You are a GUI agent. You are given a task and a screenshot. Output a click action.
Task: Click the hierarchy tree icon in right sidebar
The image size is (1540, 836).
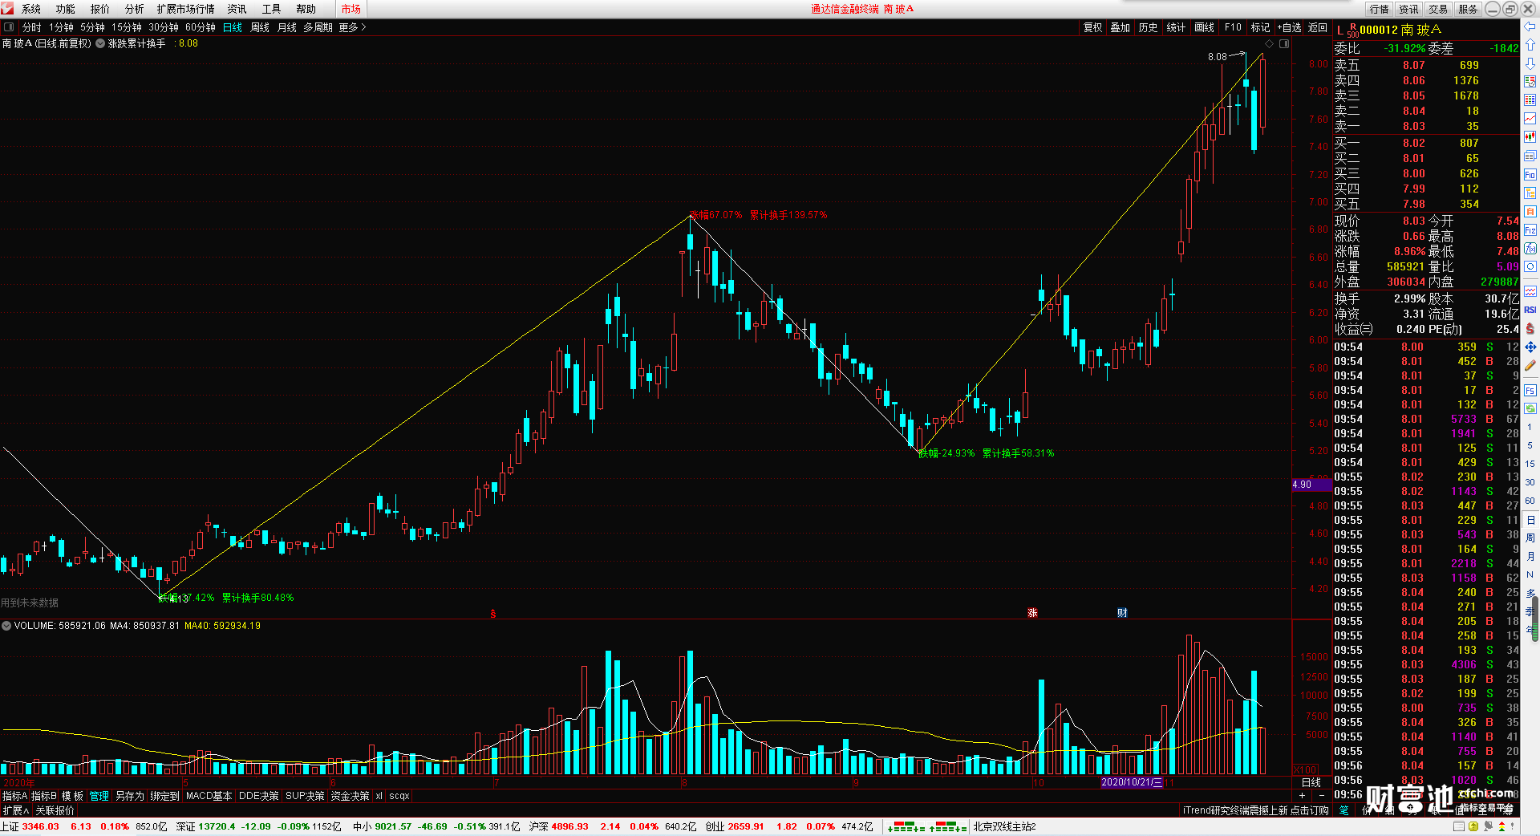coord(1530,193)
